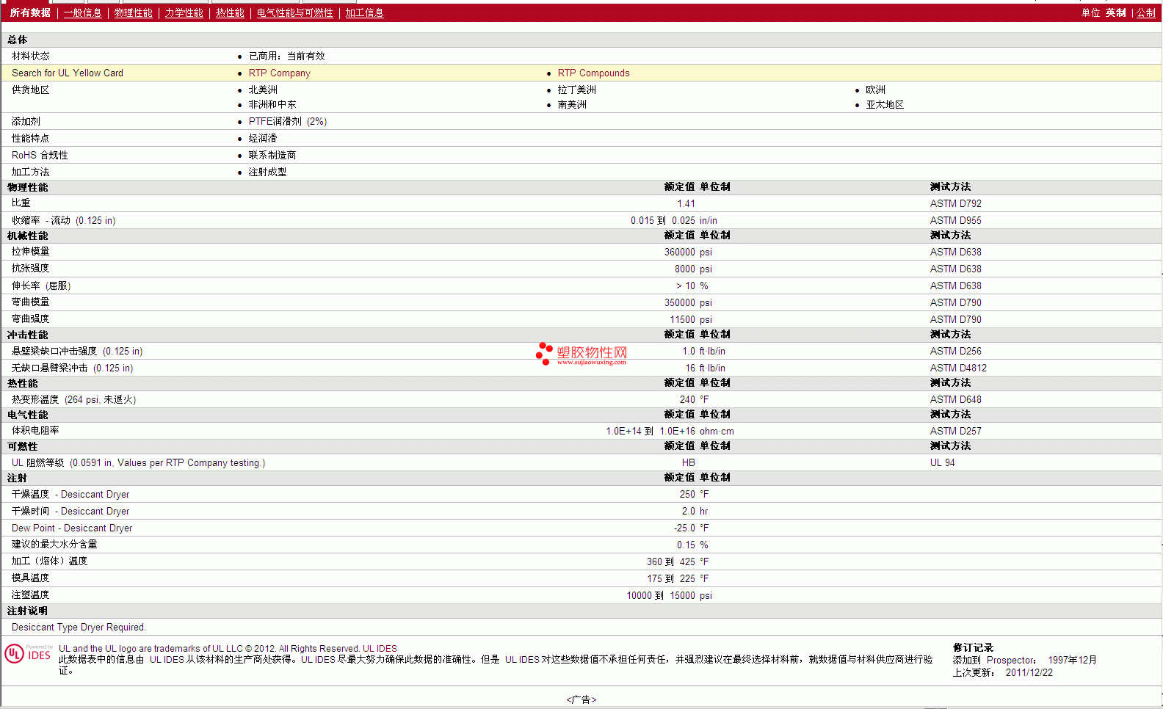The image size is (1163, 709).
Task: Open the RTP Company yellow card link
Action: click(280, 73)
